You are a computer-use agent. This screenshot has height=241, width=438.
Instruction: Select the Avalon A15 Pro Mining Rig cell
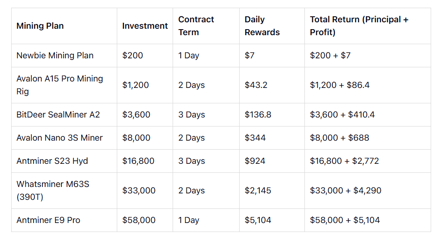coord(60,85)
